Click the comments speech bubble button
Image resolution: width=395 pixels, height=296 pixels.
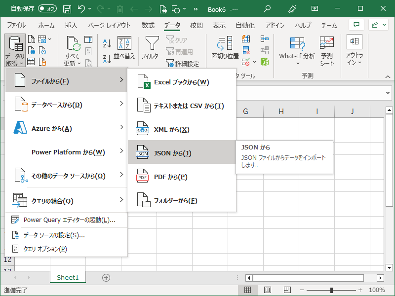(x=356, y=25)
